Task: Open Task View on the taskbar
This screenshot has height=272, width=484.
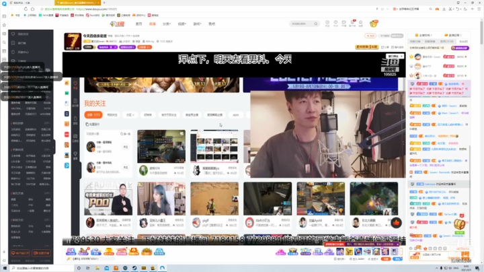Action: (88, 268)
